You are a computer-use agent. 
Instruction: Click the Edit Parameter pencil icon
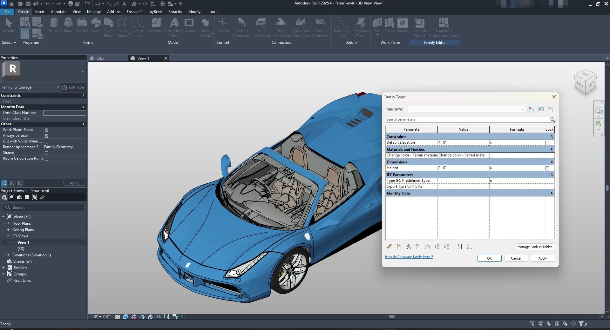click(x=389, y=247)
